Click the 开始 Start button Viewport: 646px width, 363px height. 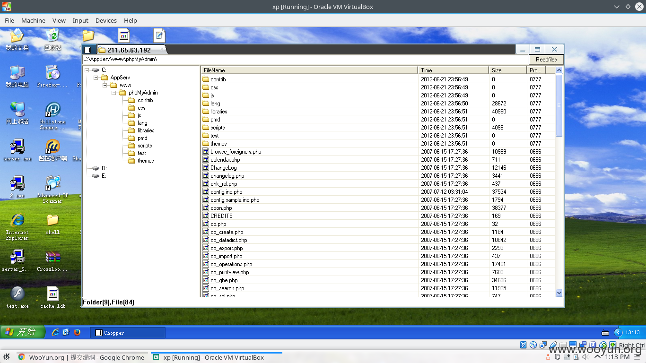point(23,332)
